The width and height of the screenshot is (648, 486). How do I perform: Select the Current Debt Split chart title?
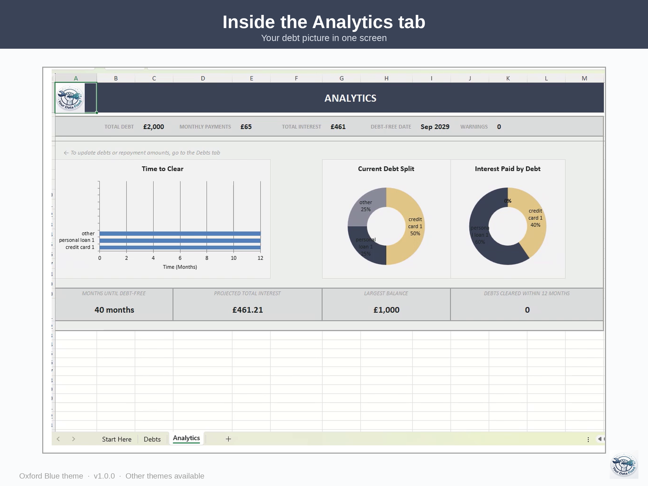click(386, 169)
